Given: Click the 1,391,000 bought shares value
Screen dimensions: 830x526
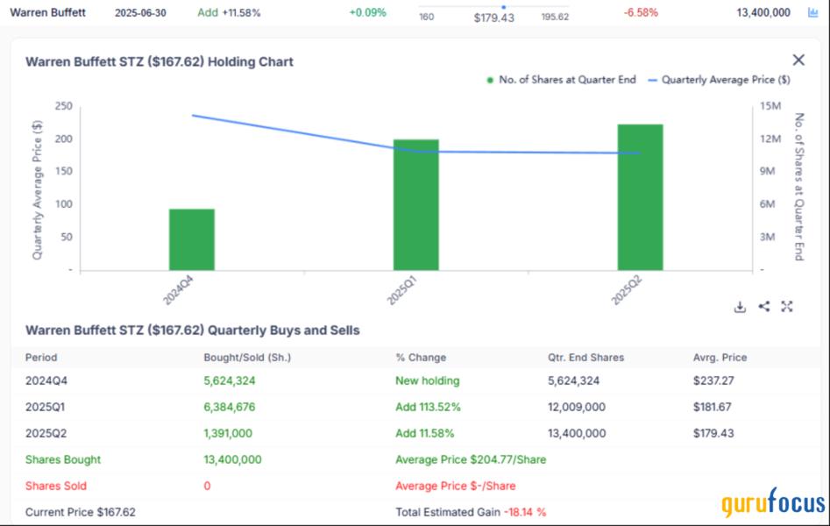Looking at the screenshot, I should (228, 433).
